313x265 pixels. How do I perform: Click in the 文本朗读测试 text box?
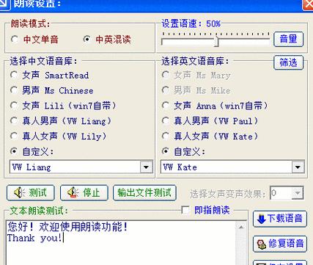tap(121, 243)
